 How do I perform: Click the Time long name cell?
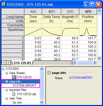tap(33, 17)
